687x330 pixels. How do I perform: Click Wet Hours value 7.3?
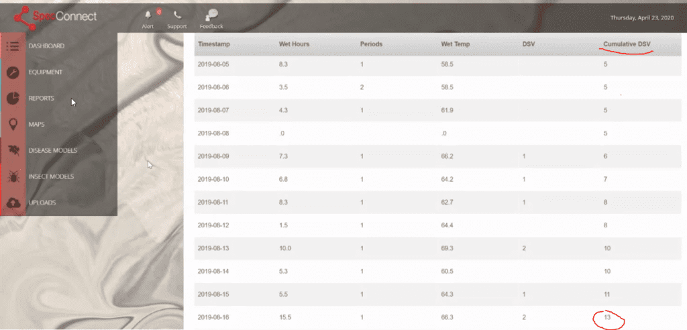283,156
